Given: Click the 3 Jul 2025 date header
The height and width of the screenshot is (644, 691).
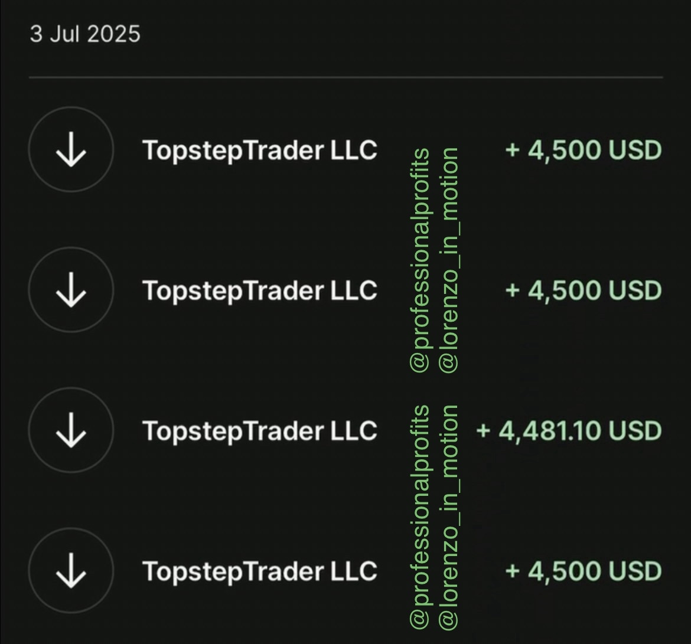Looking at the screenshot, I should coord(85,34).
